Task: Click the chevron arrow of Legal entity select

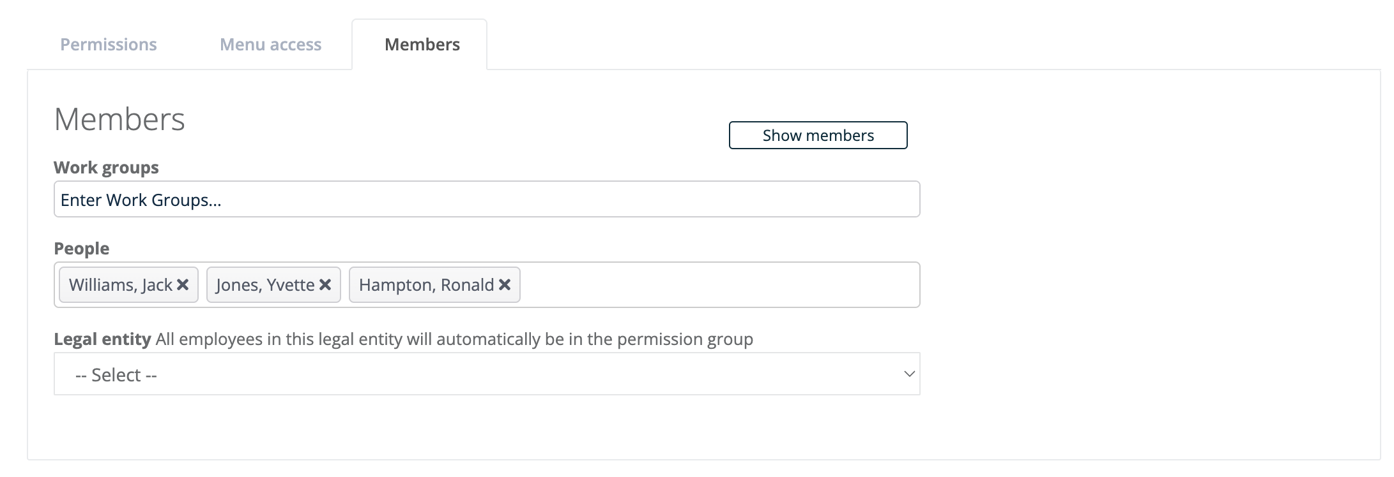Action: (x=909, y=374)
